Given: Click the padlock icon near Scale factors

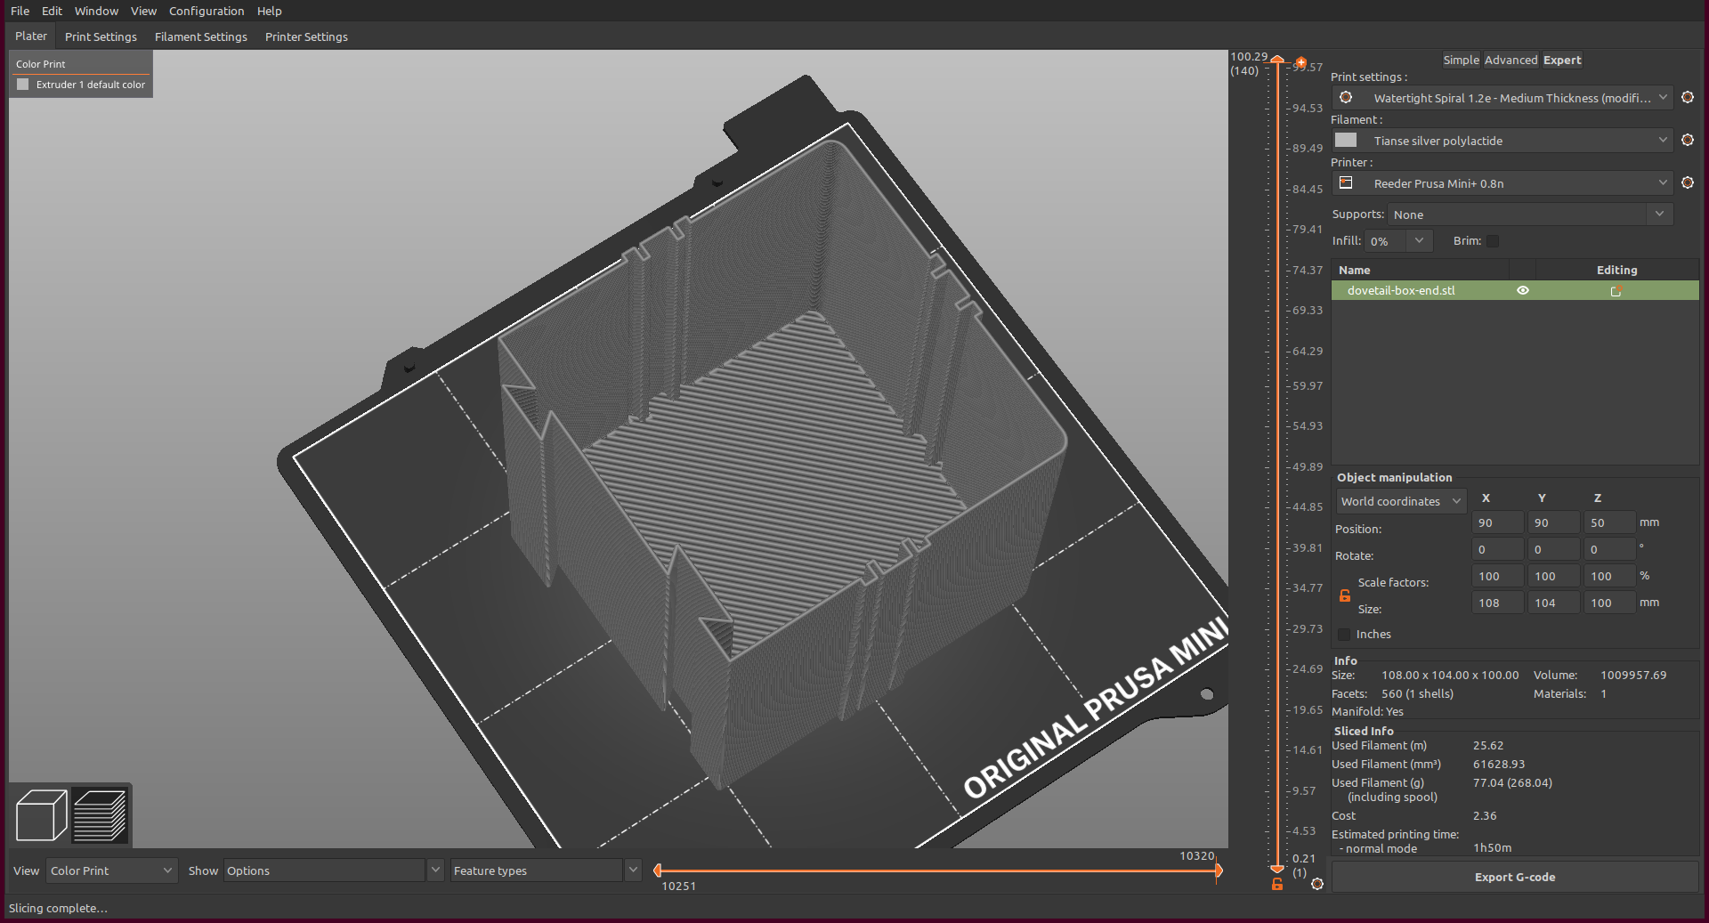Looking at the screenshot, I should click(1344, 595).
